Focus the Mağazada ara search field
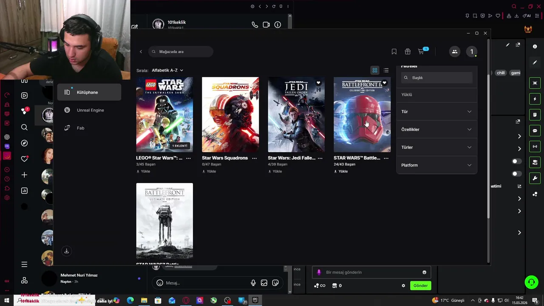The image size is (544, 306). tap(181, 51)
